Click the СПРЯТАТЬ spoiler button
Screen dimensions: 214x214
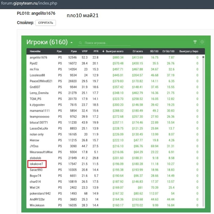point(46,23)
